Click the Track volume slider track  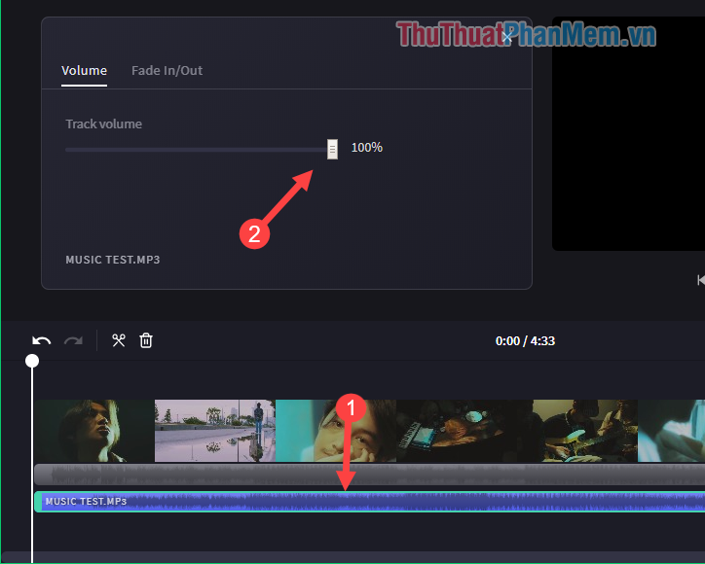pyautogui.click(x=197, y=150)
